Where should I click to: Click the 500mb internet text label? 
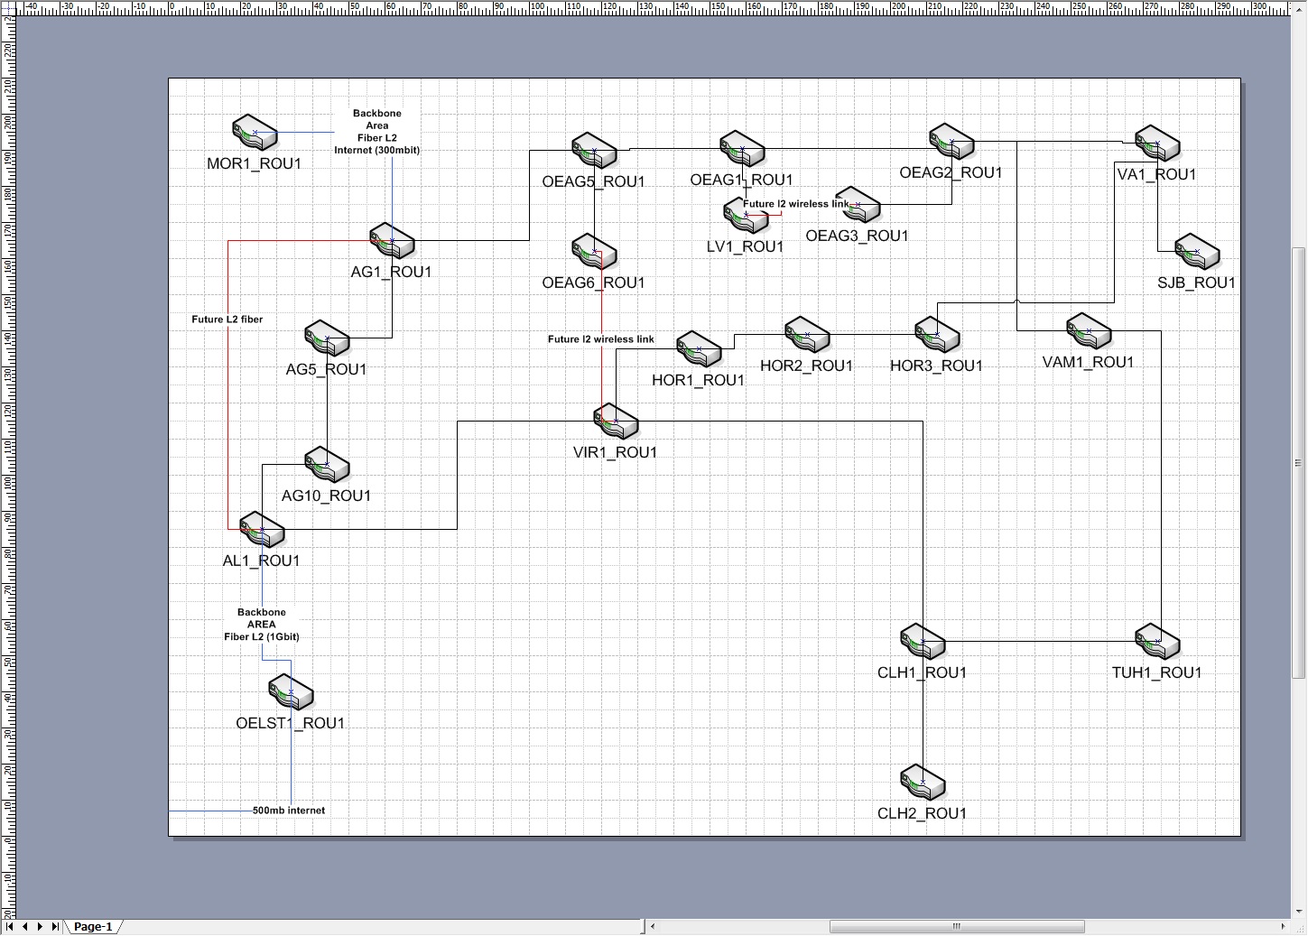(x=290, y=810)
